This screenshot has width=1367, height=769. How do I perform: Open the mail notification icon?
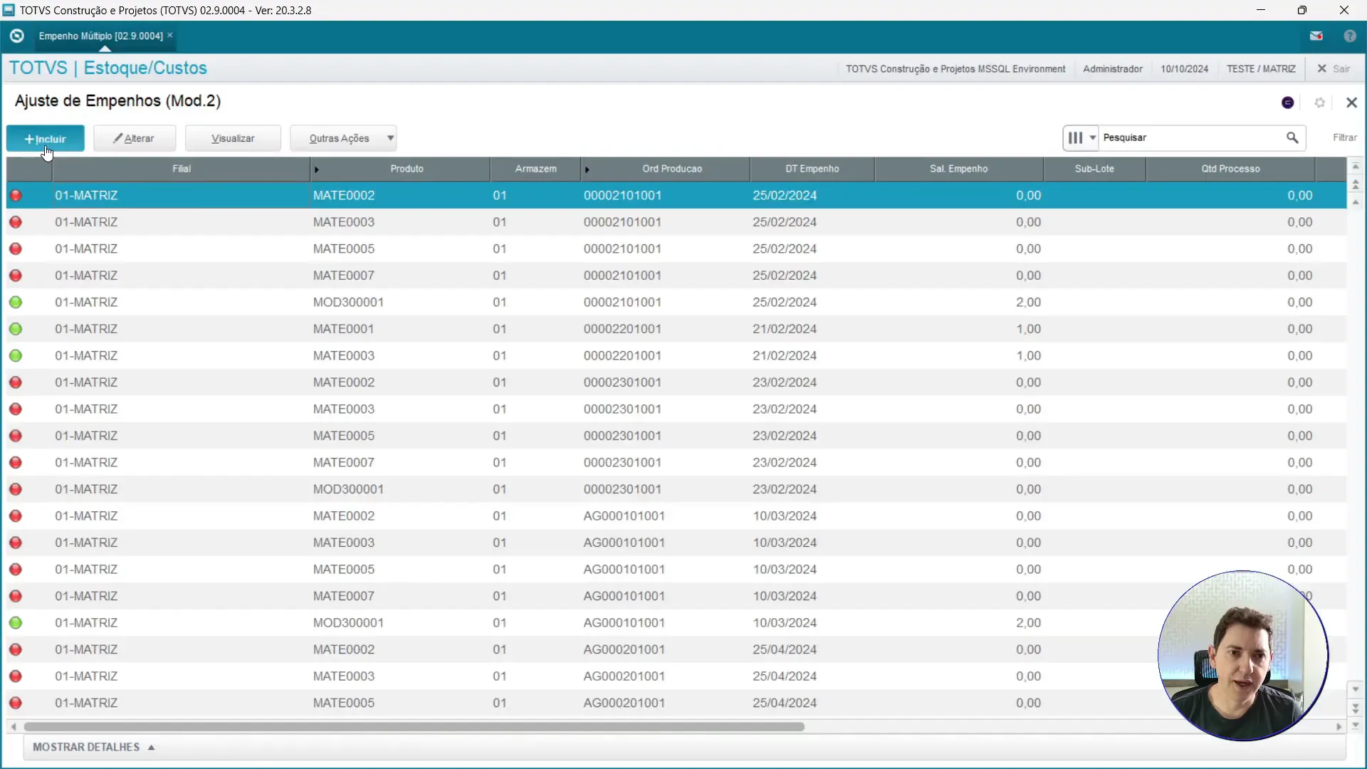(1316, 36)
